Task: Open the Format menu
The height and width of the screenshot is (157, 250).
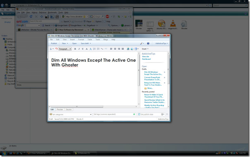Action: 81,40
